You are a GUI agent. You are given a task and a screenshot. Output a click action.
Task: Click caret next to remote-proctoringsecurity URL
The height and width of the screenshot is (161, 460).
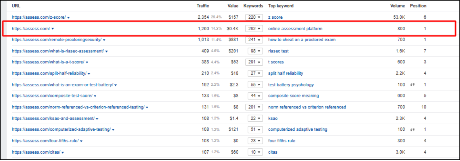(104, 40)
